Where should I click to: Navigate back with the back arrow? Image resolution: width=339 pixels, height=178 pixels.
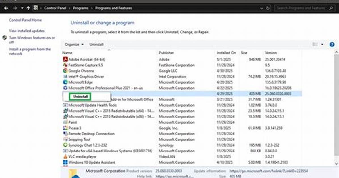pyautogui.click(x=6, y=8)
